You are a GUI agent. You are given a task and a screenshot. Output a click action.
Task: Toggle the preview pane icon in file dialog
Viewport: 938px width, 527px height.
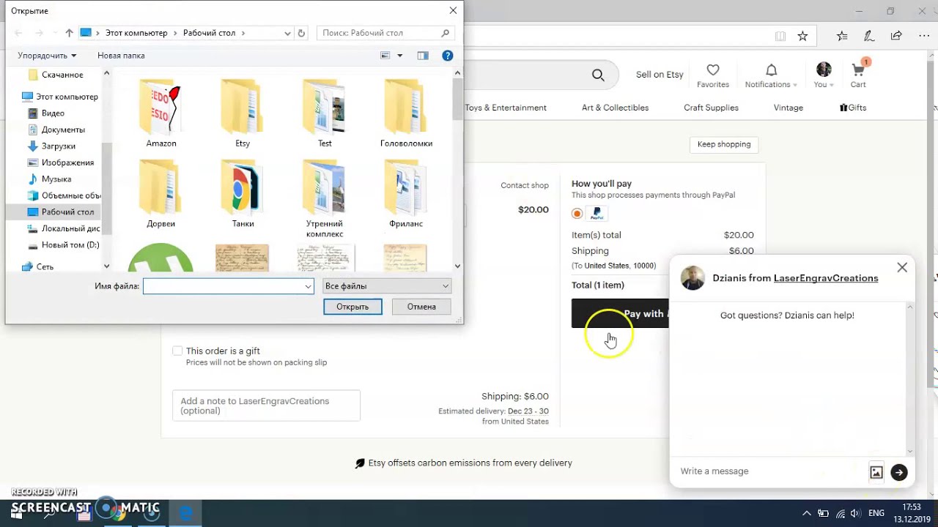[423, 56]
